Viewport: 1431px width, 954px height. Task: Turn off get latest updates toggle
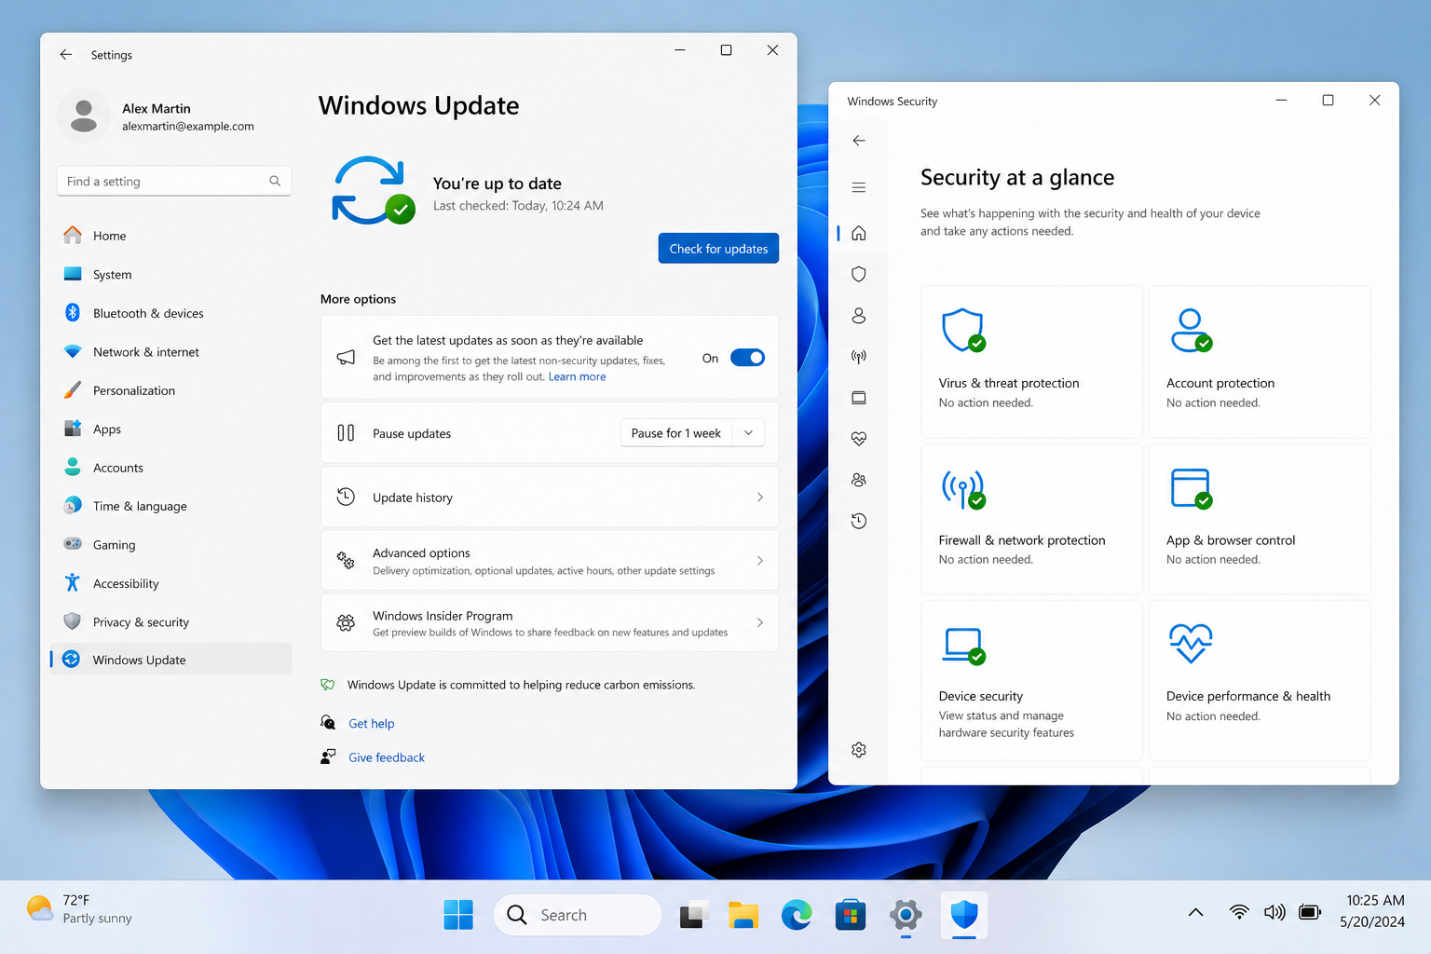coord(747,358)
